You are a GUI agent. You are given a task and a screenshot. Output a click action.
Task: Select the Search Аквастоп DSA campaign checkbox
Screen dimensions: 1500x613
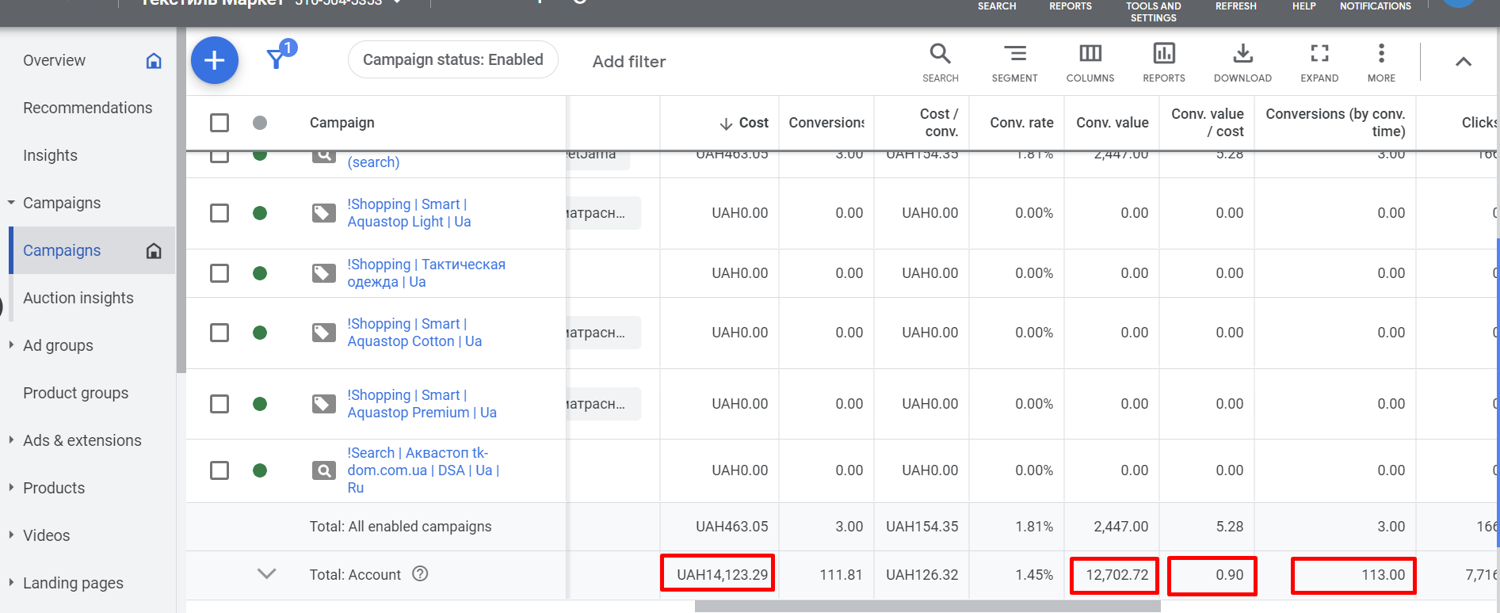pos(219,470)
